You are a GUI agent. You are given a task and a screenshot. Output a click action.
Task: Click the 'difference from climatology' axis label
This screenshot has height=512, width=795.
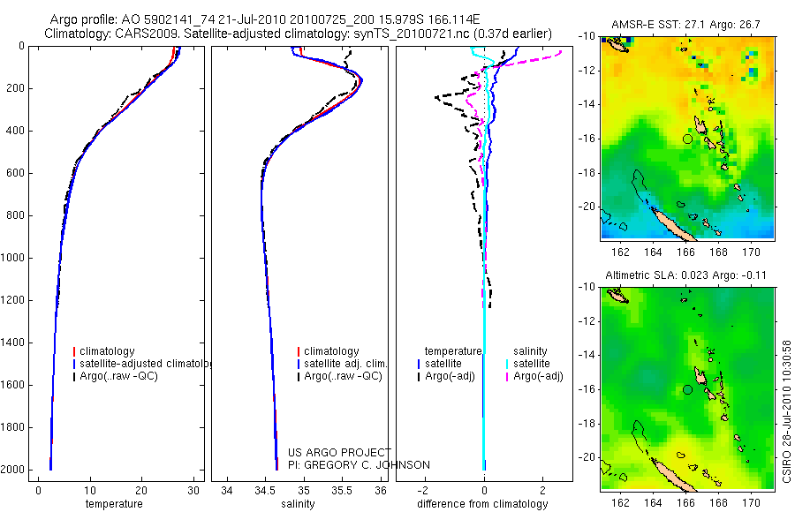482,504
